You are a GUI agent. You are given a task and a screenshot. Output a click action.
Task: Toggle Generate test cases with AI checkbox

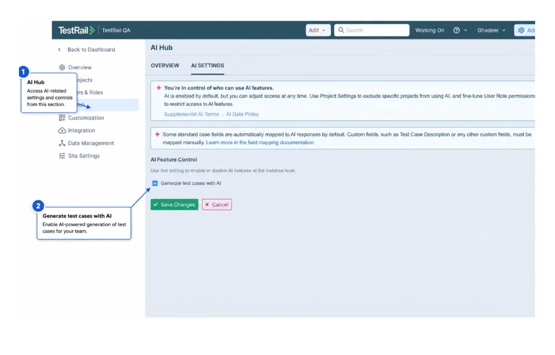(x=155, y=183)
